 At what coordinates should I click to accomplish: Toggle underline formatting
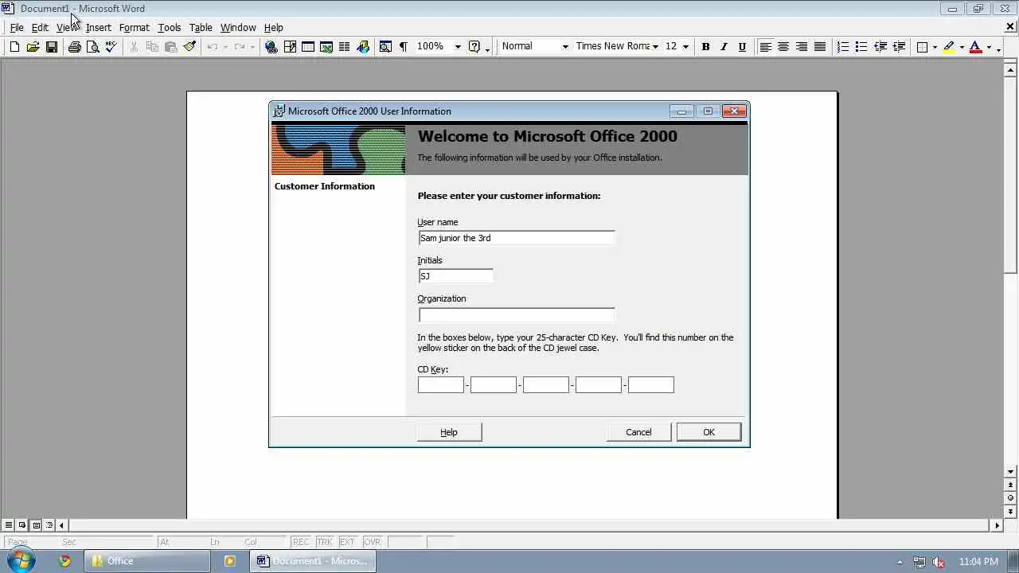pos(742,47)
